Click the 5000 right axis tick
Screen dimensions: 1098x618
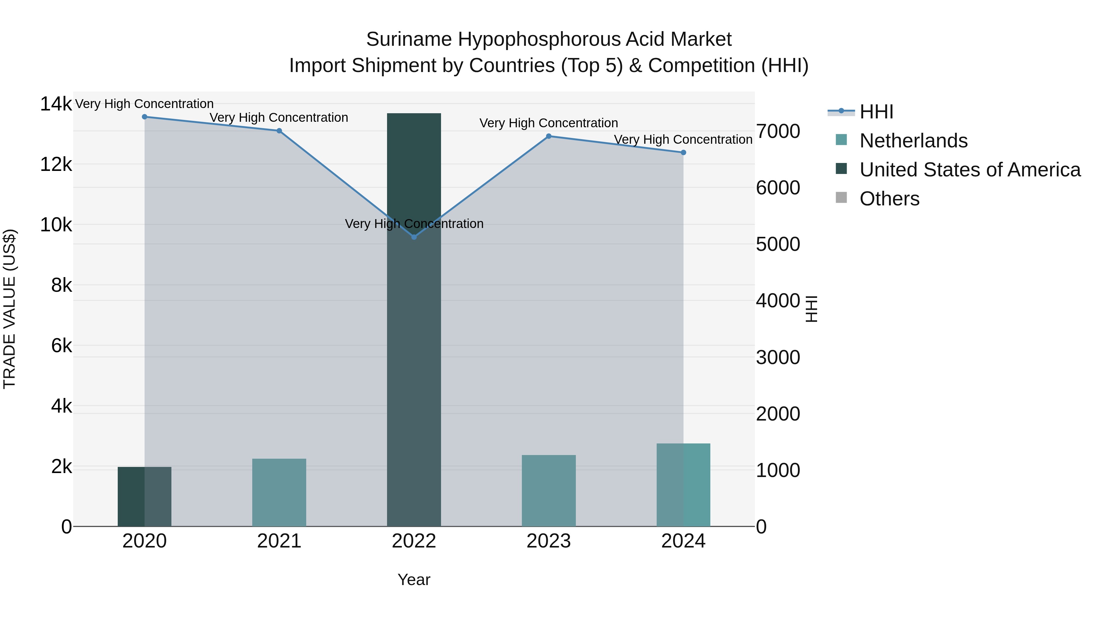(x=778, y=244)
